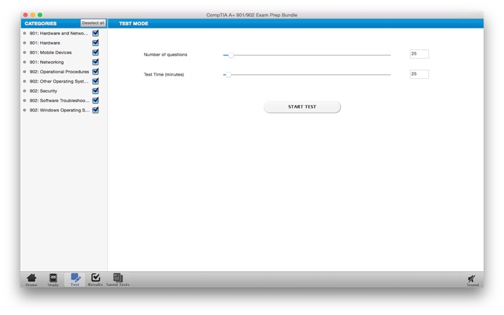Select 902: Operational Procedures category row
504x315 pixels.
(64, 72)
